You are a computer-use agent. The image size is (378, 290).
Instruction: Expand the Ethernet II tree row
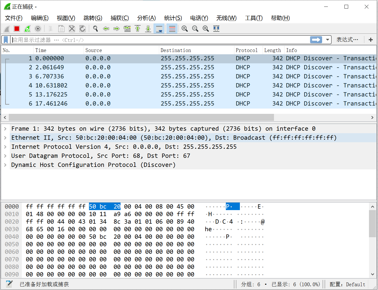click(5, 138)
